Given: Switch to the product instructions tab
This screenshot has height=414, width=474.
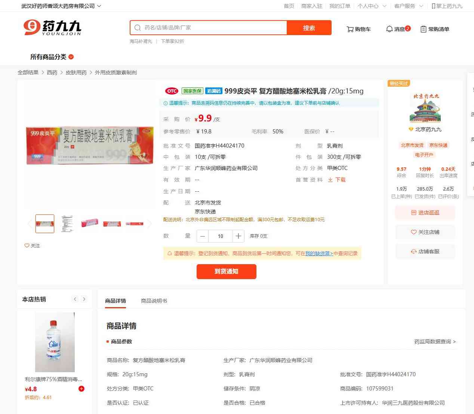Looking at the screenshot, I should point(154,301).
